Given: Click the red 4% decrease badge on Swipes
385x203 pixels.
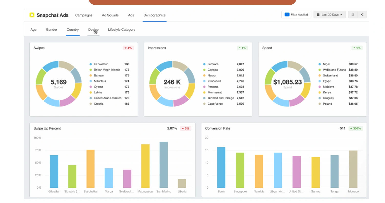Looking at the screenshot, I should 128,48.
